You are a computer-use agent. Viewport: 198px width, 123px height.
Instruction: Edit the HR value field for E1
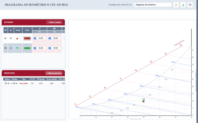[56, 38]
